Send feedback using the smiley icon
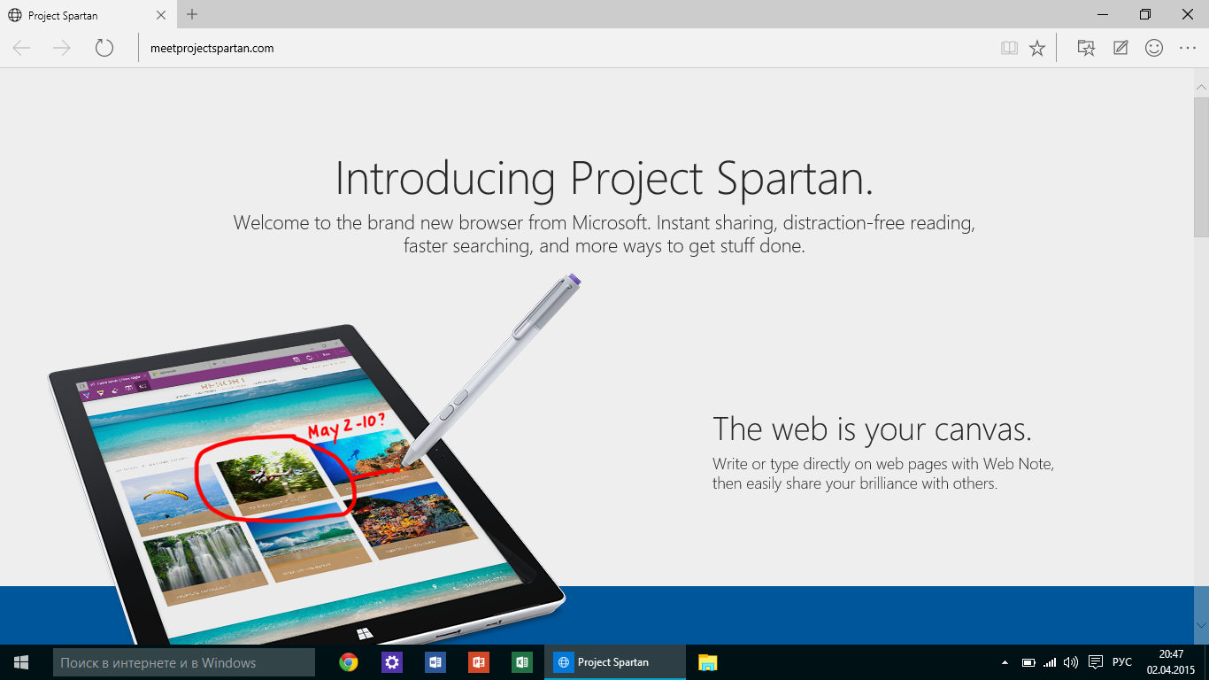1209x680 pixels. (1154, 48)
